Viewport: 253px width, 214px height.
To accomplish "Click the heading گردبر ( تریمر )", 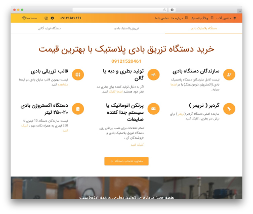I will coord(204,106).
